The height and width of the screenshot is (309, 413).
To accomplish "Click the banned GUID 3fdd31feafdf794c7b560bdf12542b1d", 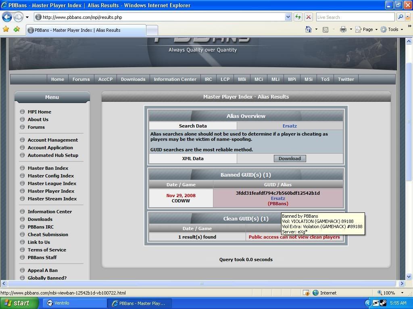I will coord(278,193).
